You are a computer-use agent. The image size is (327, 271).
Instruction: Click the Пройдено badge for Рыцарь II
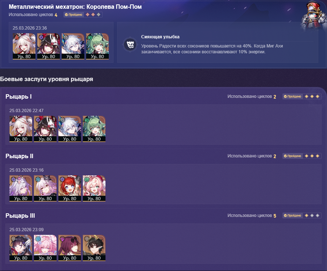292,156
